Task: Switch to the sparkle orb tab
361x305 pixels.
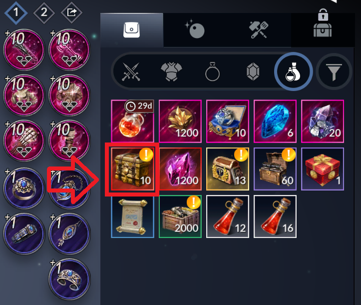Action: pos(195,30)
